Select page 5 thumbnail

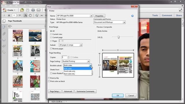(x=18, y=66)
